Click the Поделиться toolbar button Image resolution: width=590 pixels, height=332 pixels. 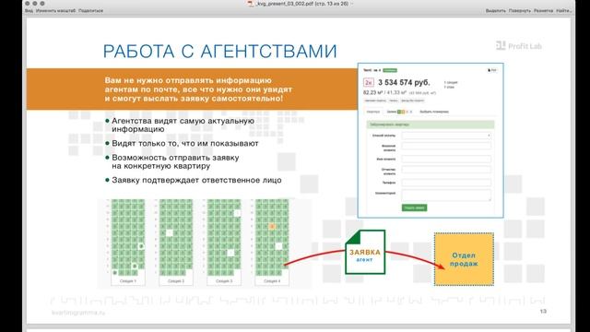tap(90, 10)
